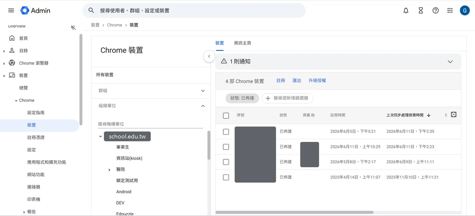Select the 裝置 tab

tap(219, 43)
